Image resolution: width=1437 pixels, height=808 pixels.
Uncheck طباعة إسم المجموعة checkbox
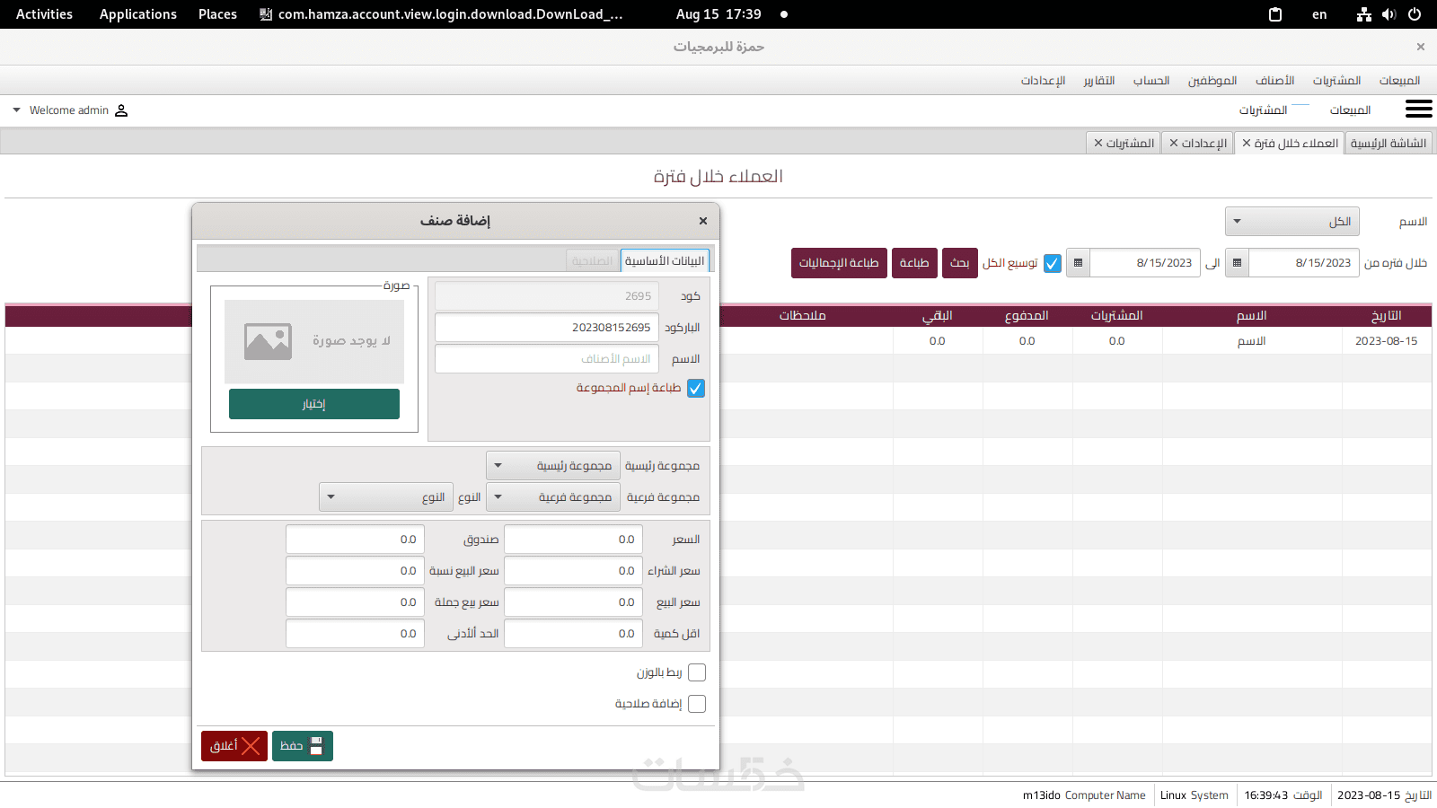point(696,388)
